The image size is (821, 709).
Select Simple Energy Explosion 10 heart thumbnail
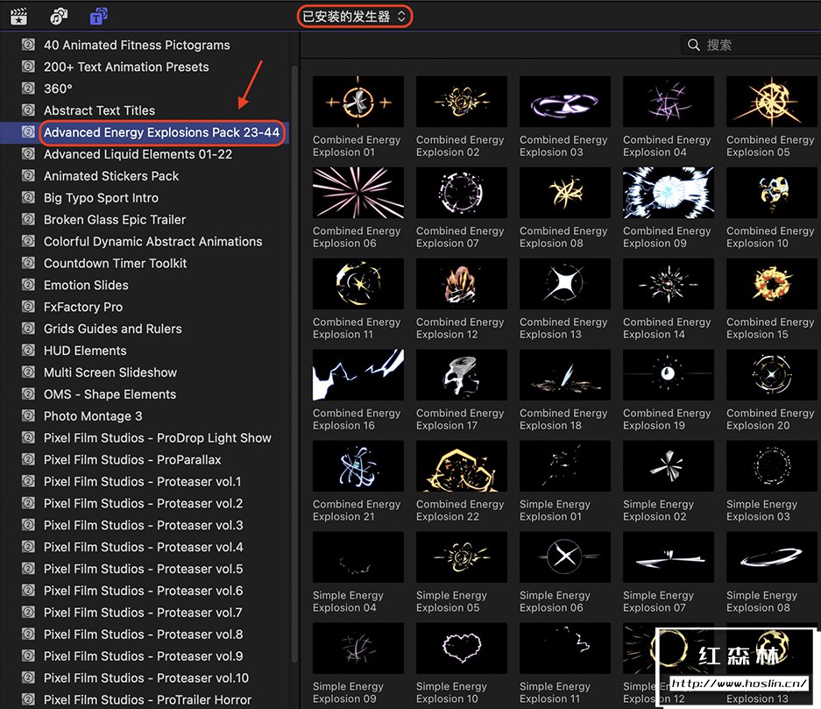(461, 649)
